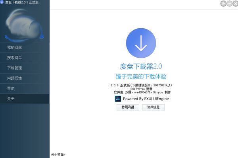Click the EXUI engine logo icon
The width and height of the screenshot is (238, 158).
click(118, 99)
